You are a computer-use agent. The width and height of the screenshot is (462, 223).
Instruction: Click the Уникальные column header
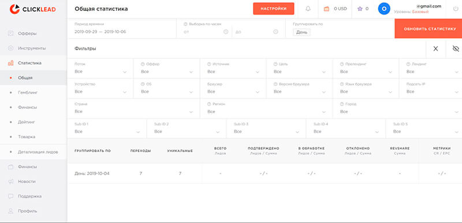coord(180,151)
